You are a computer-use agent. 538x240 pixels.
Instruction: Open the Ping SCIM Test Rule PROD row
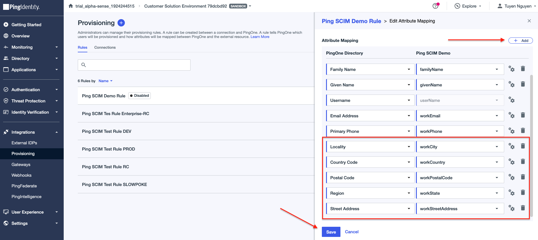coord(196,149)
